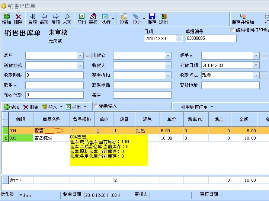The height and width of the screenshot is (201, 269).
Task: Click the 增加 (Add) toolbar icon
Action: pyautogui.click(x=6, y=19)
